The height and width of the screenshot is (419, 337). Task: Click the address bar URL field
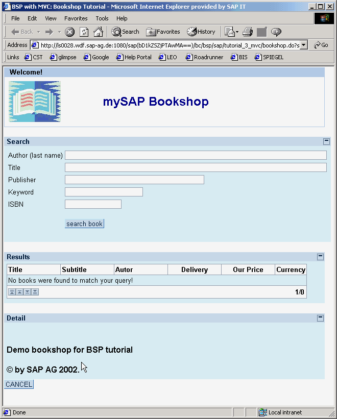170,45
